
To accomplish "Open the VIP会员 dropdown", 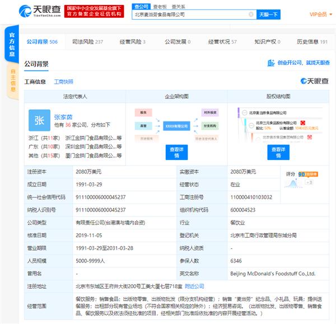I will pos(321,15).
